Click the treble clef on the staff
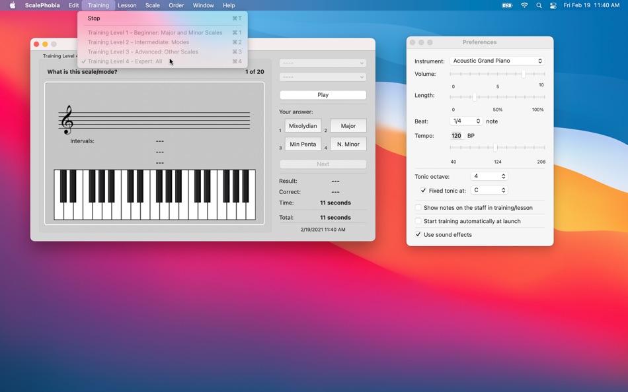Screen dimensions: 628x392 (67, 119)
